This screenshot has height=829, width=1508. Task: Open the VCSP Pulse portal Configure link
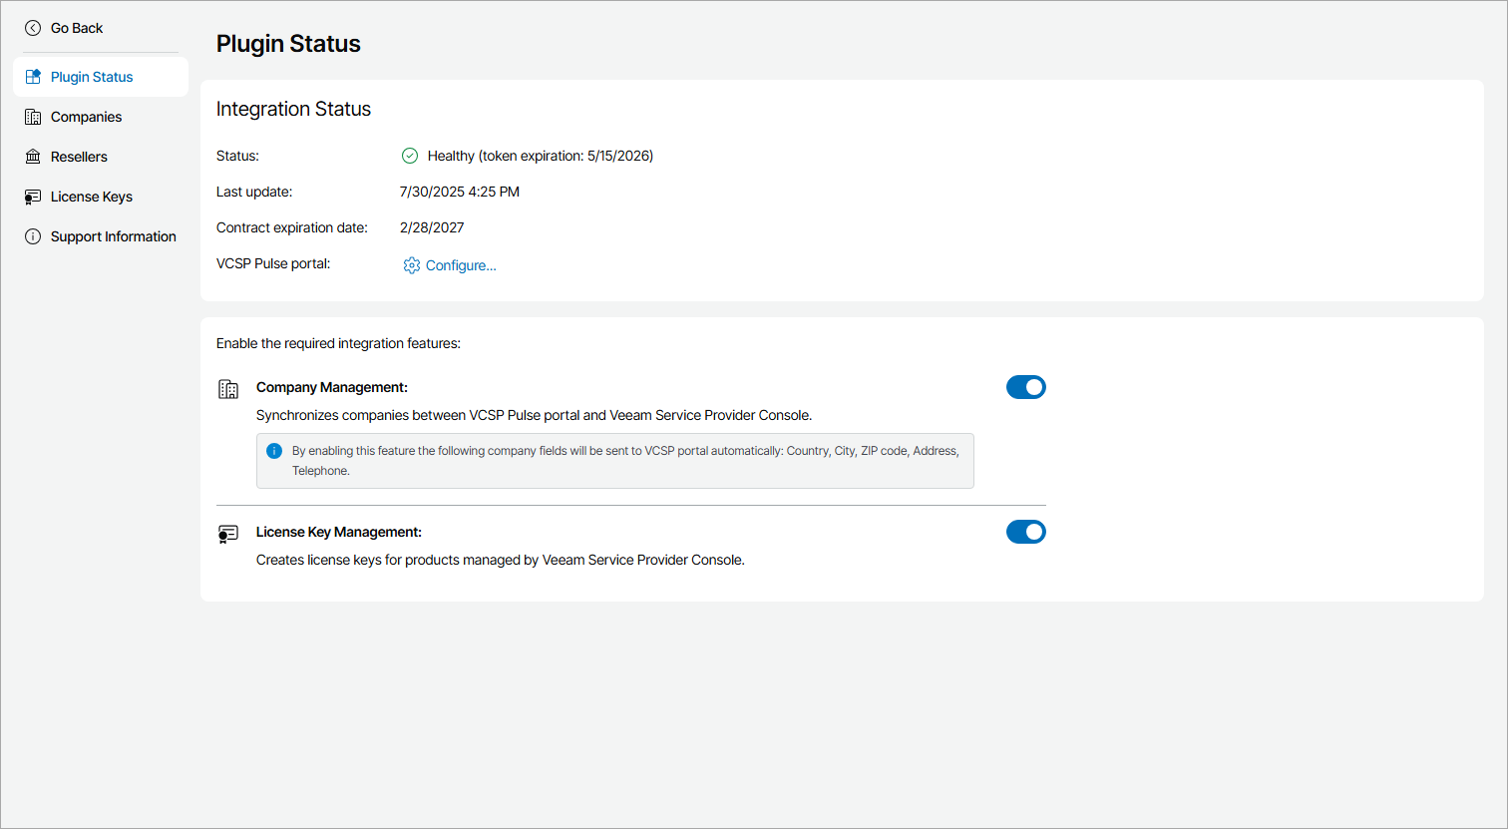pyautogui.click(x=461, y=265)
